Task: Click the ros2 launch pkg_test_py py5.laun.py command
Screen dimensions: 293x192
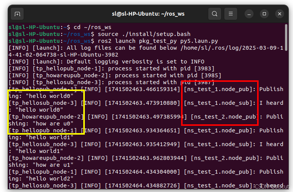Action: click(158, 41)
